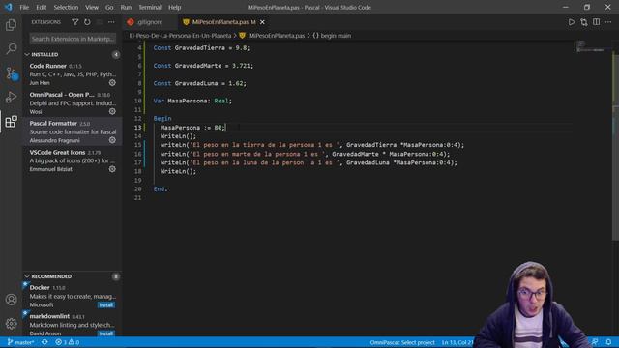The height and width of the screenshot is (348, 619).
Task: Split the editor to the right
Action: point(596,22)
